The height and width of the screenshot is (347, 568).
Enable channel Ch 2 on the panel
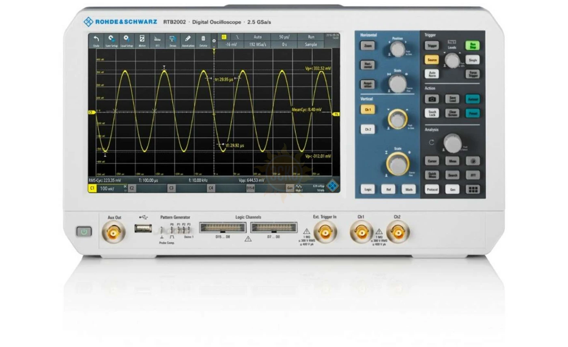(368, 130)
